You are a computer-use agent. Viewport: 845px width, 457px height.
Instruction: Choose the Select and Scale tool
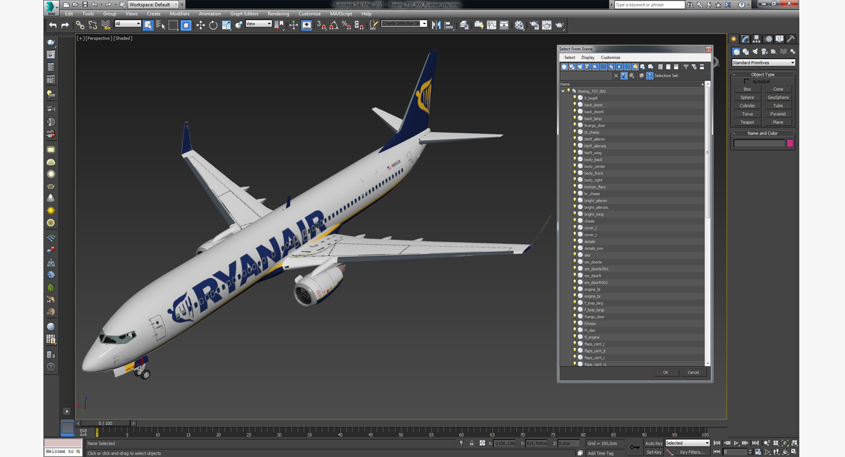tap(226, 25)
